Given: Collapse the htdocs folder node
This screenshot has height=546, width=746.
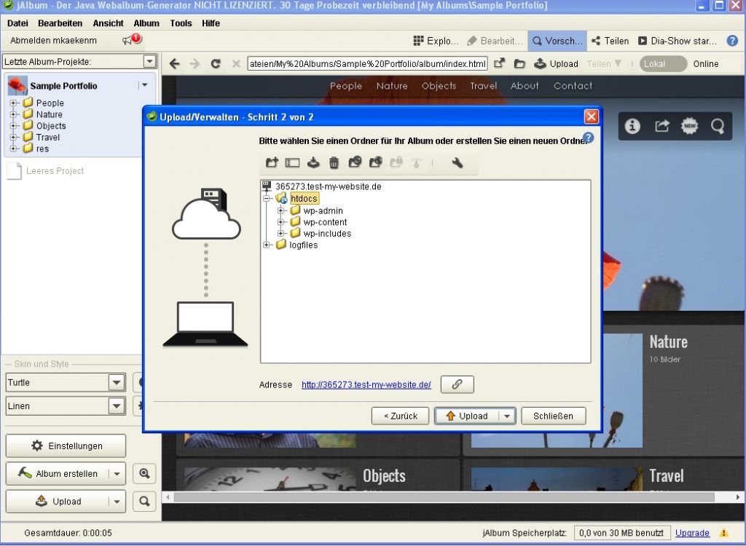Looking at the screenshot, I should (267, 198).
